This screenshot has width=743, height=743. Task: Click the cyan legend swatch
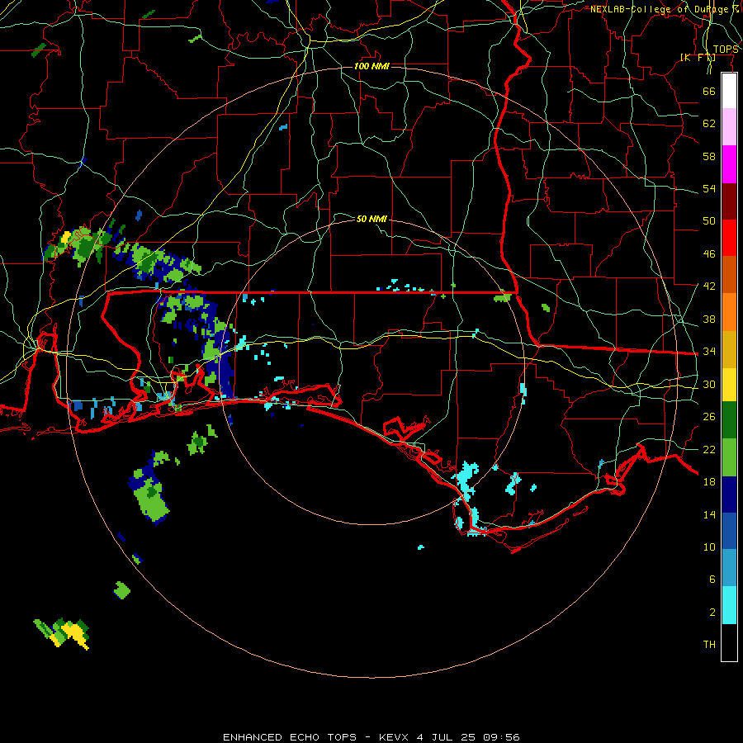(729, 605)
